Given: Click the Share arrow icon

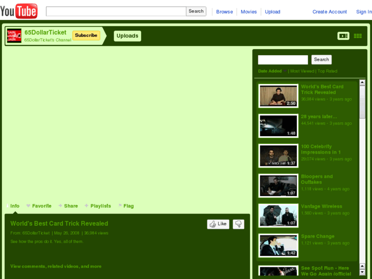Looking at the screenshot, I should click(60, 206).
